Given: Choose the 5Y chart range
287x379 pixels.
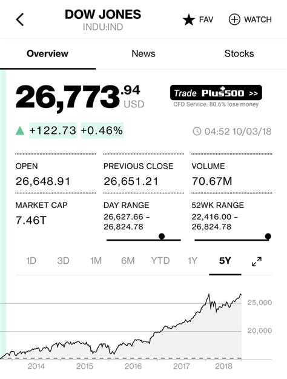Looking at the screenshot, I should pyautogui.click(x=225, y=261).
